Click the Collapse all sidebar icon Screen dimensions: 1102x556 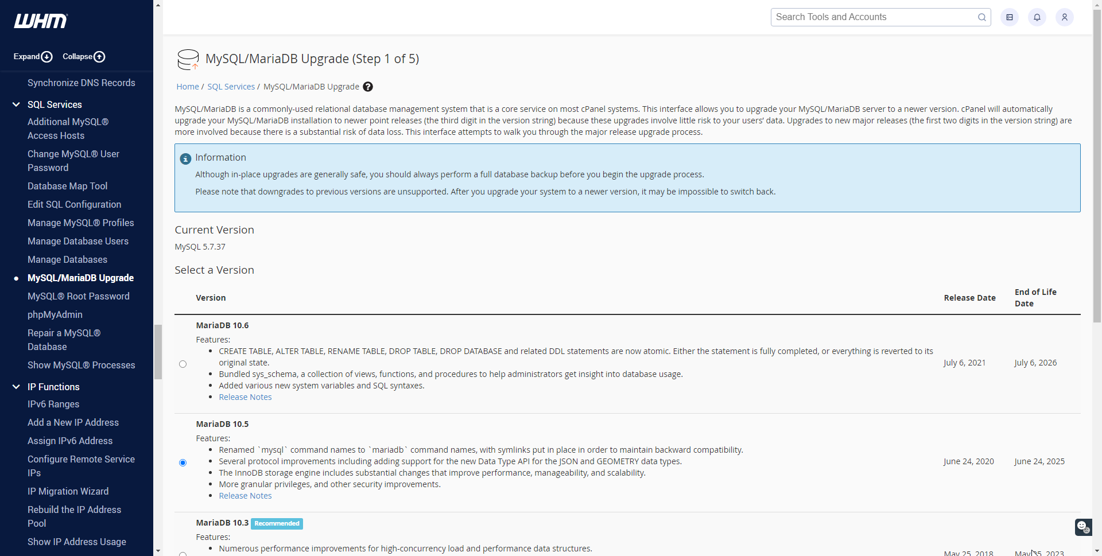point(99,57)
